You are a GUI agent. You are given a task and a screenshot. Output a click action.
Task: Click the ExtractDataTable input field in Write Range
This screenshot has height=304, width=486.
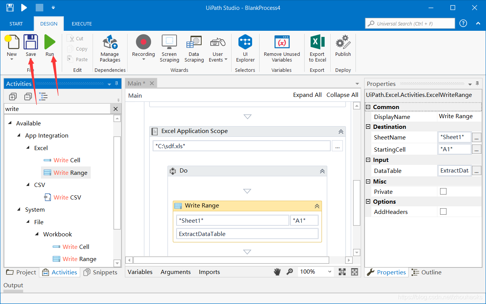(247, 234)
